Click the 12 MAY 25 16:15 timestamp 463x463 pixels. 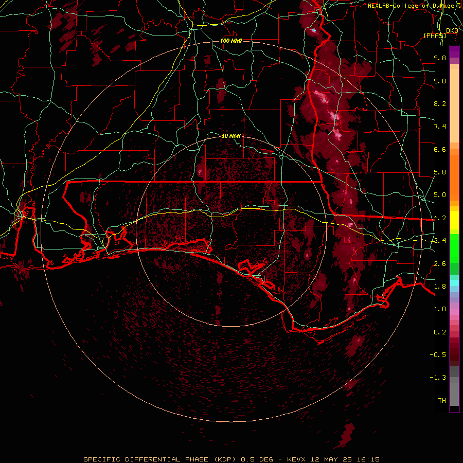(x=345, y=459)
